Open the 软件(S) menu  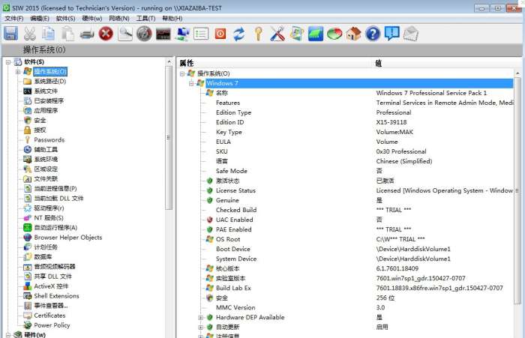coord(65,19)
